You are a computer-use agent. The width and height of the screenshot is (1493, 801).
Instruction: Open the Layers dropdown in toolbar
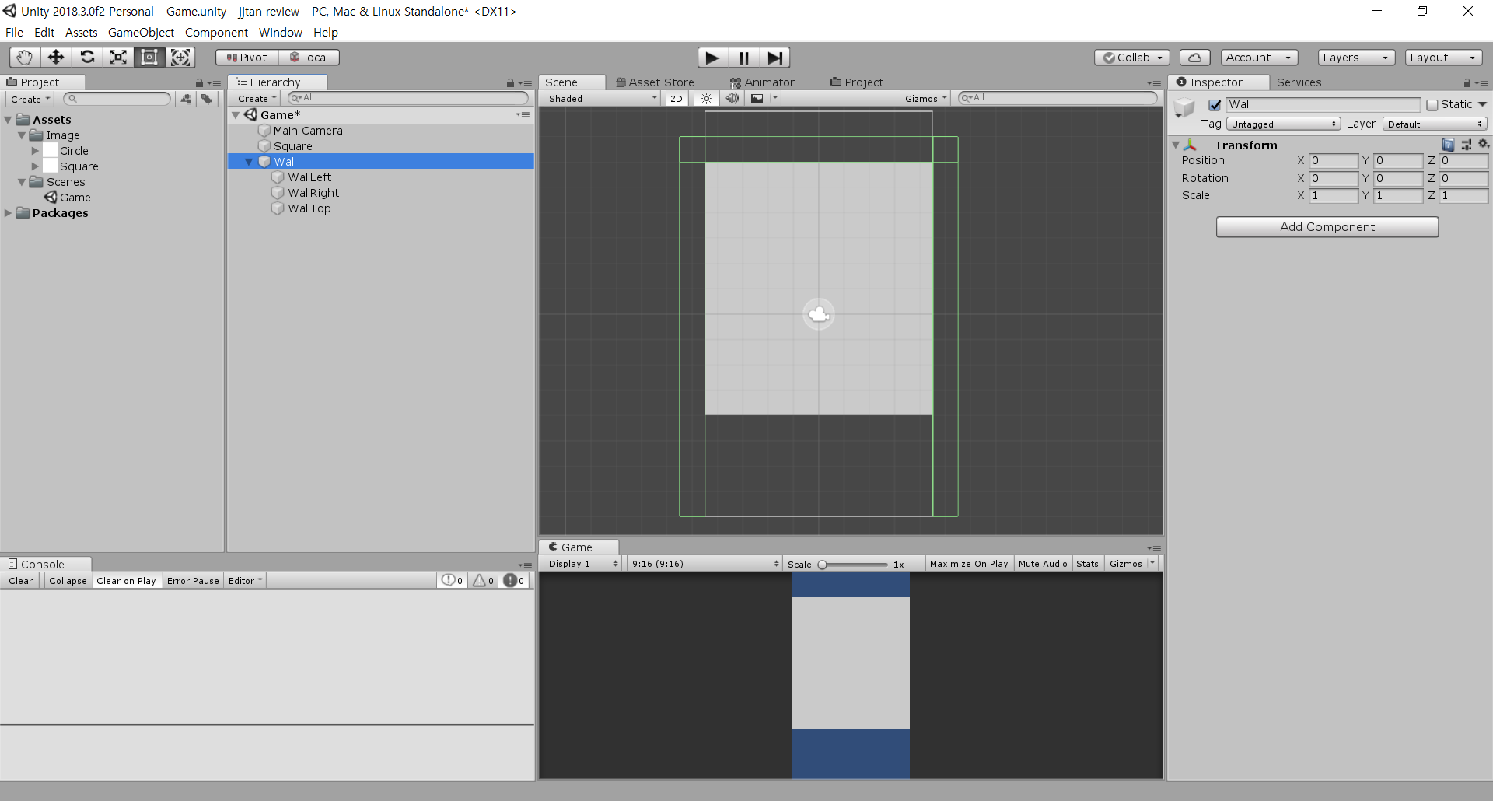[1356, 58]
